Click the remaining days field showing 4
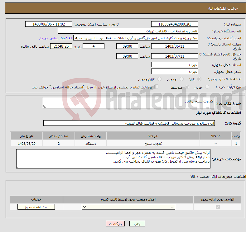Image resolution: width=246 pixels, height=232 pixels. (94, 46)
